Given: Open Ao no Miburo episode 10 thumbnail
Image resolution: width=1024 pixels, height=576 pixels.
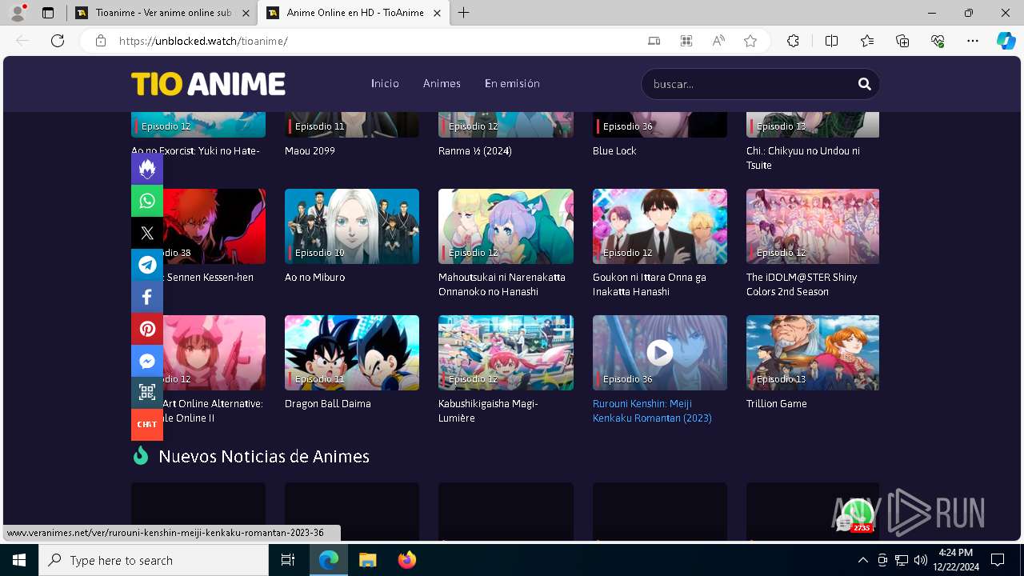Looking at the screenshot, I should (x=352, y=226).
